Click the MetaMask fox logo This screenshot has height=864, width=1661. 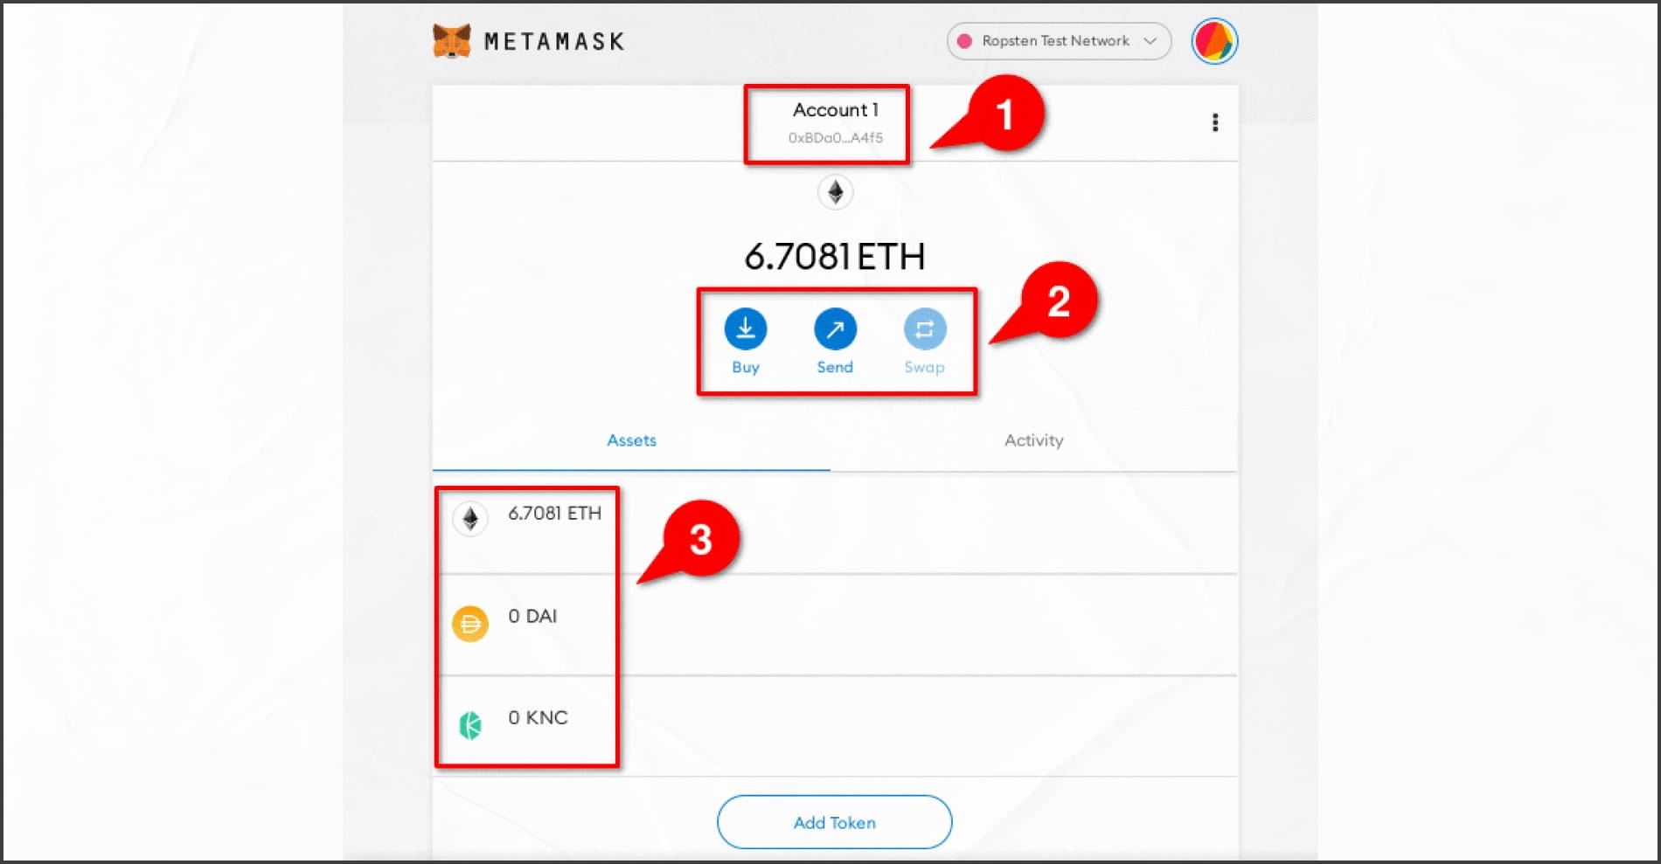pyautogui.click(x=452, y=41)
